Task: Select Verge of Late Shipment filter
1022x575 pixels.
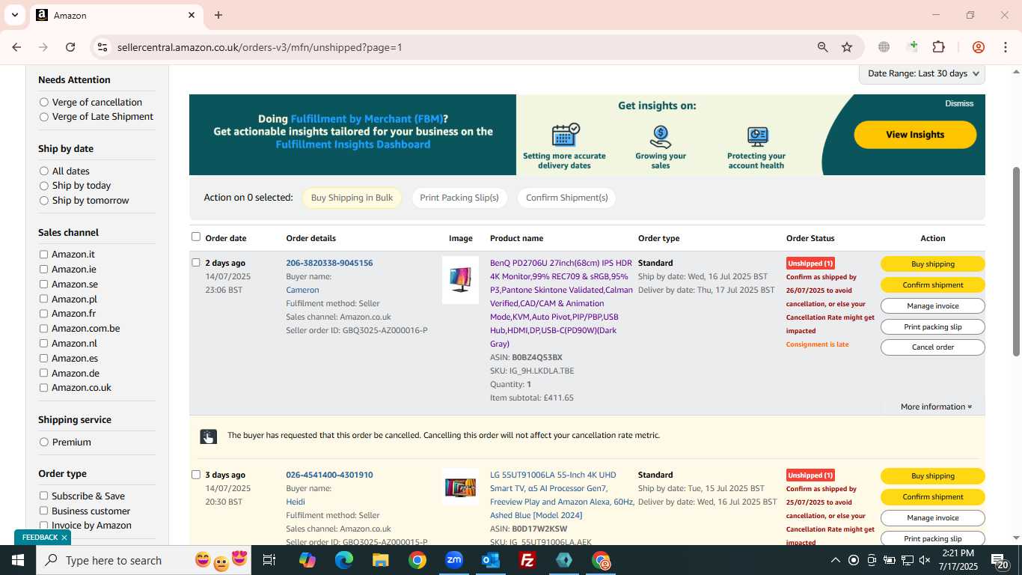Action: 44,117
